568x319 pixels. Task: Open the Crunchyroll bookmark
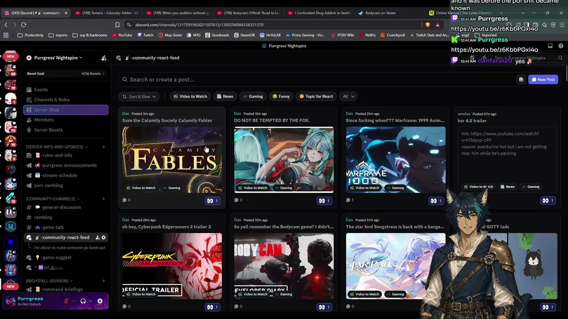tap(392, 35)
